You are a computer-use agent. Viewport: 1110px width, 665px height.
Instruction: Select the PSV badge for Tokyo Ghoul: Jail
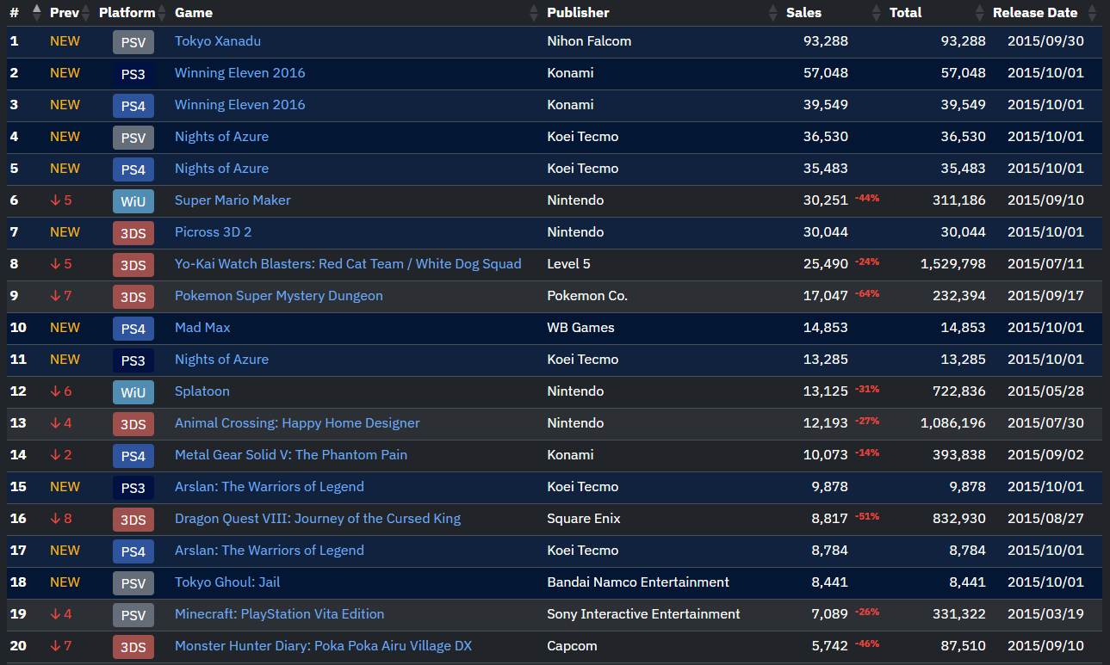[x=133, y=583]
